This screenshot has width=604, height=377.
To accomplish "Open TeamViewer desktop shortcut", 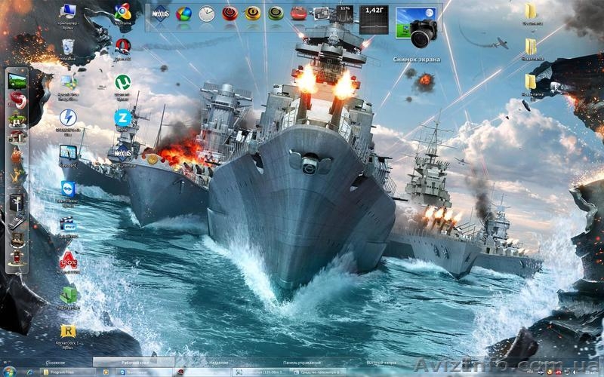I will 68,188.
